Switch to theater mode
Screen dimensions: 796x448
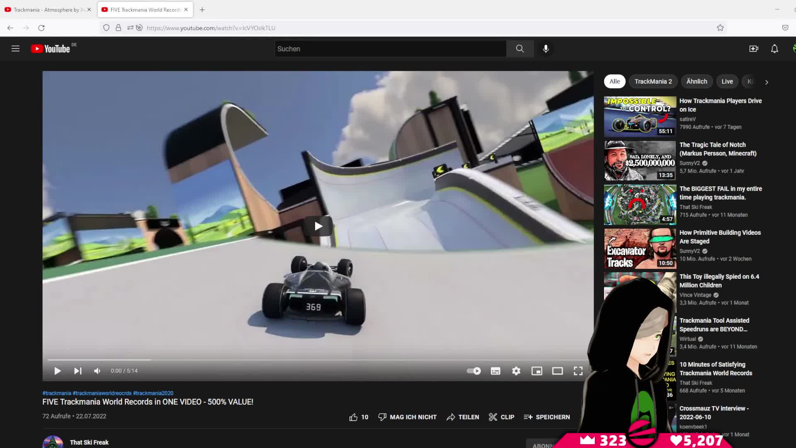558,371
